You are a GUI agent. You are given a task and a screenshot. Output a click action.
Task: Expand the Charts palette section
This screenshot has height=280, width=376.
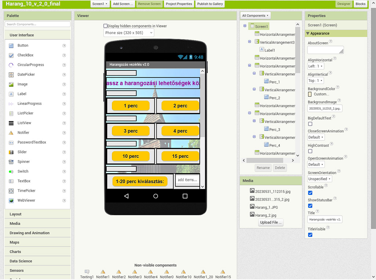point(38,252)
